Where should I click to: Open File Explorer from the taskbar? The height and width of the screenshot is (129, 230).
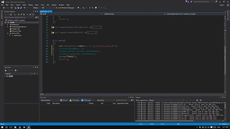click(x=15, y=127)
